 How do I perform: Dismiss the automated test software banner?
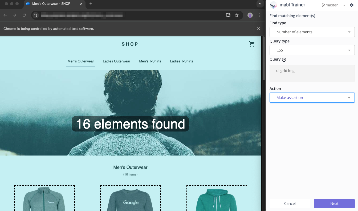click(258, 29)
